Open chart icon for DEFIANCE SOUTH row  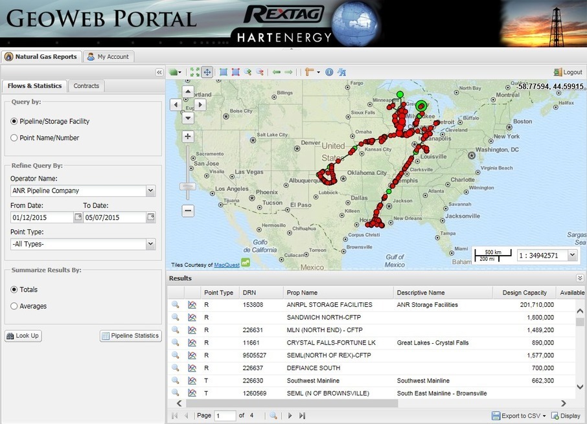192,368
